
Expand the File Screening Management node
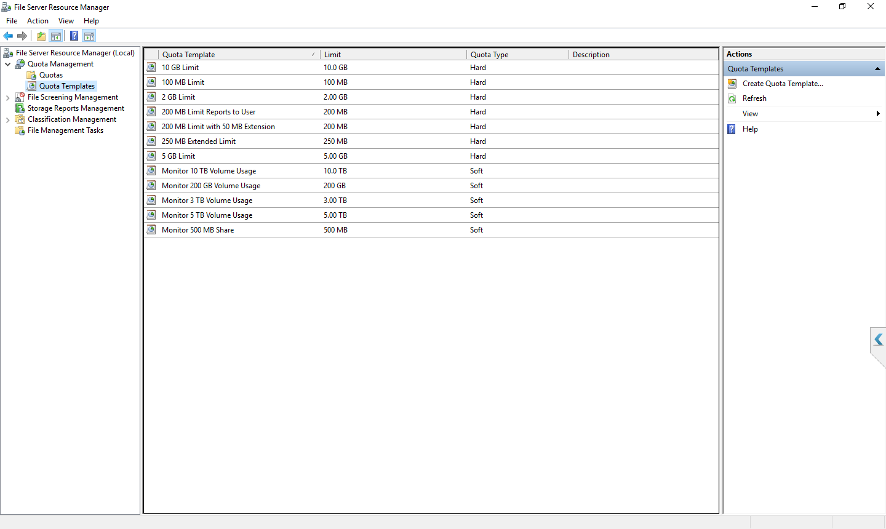[7, 97]
